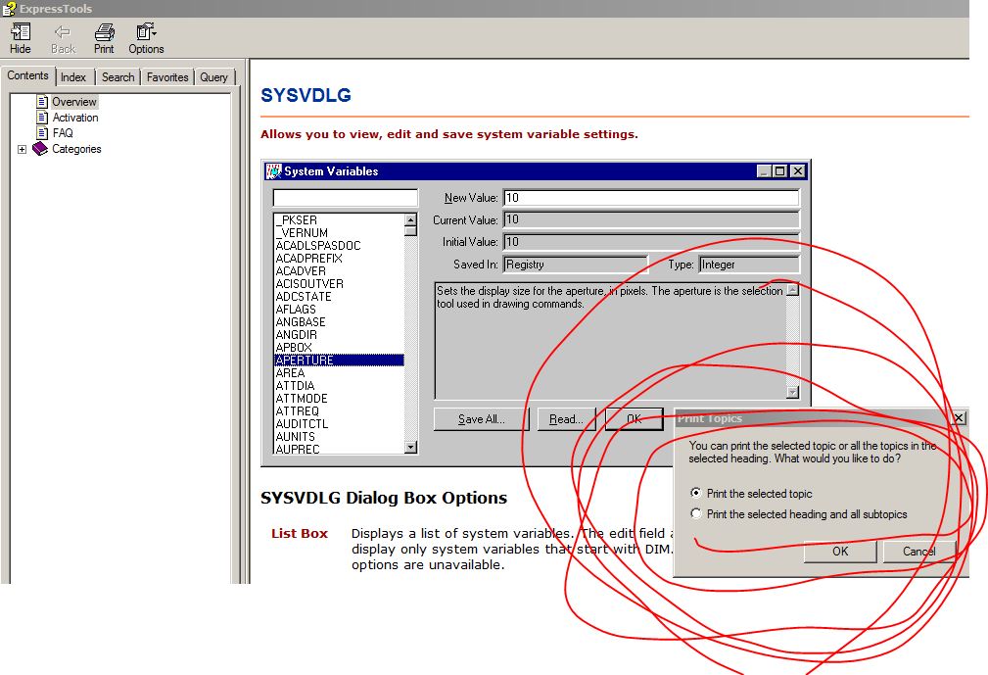The width and height of the screenshot is (988, 675).
Task: Switch to the Search tab
Action: (x=118, y=76)
